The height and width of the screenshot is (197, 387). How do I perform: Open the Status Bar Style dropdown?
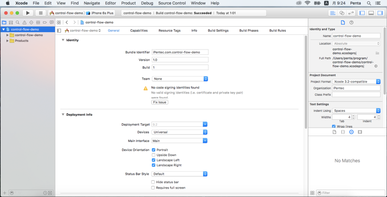coord(180,174)
